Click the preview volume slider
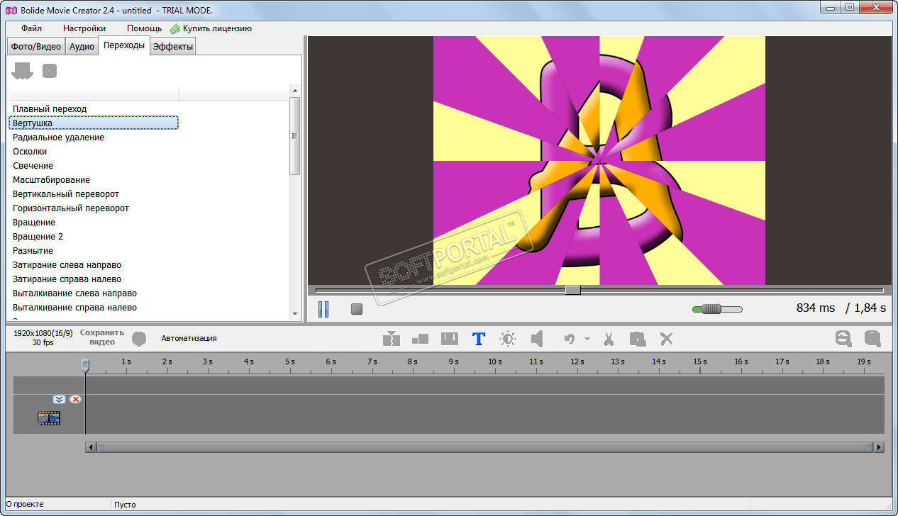 717,309
